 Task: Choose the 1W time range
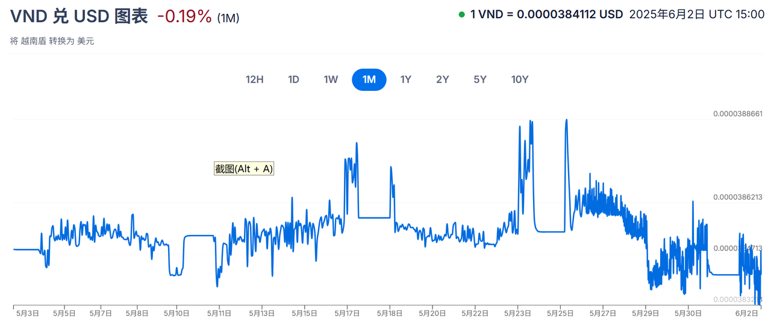pyautogui.click(x=331, y=79)
